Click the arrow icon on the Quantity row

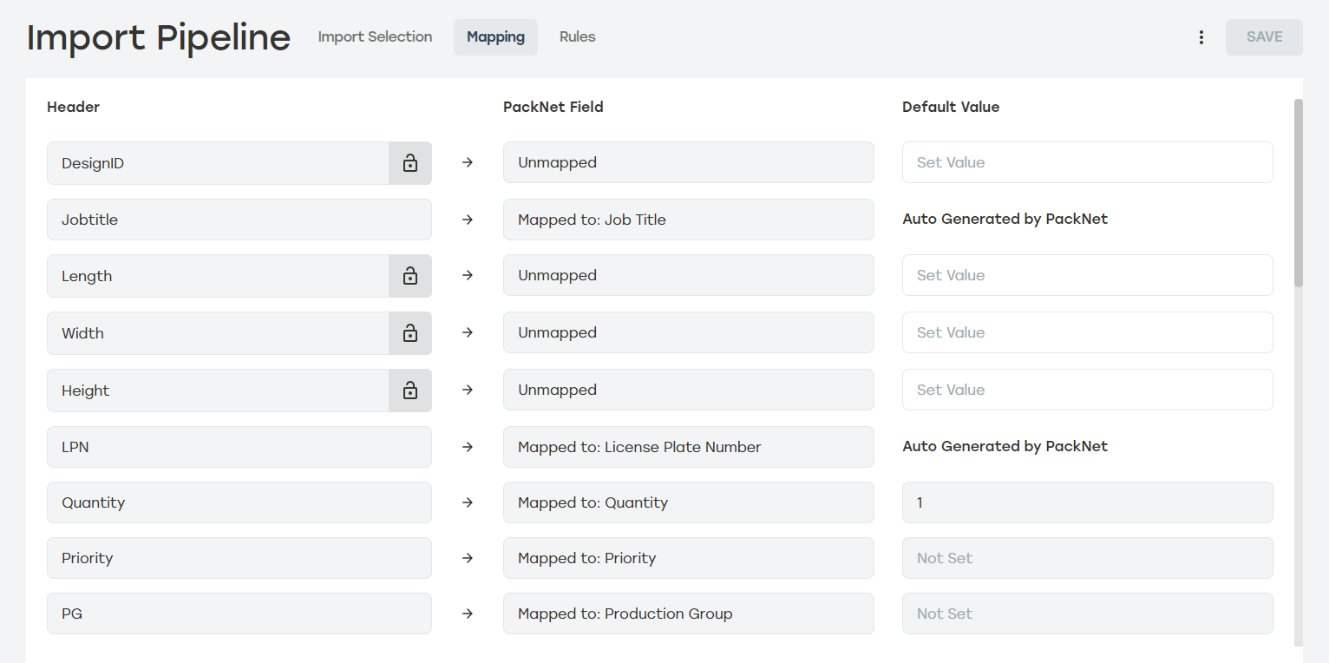(x=468, y=502)
